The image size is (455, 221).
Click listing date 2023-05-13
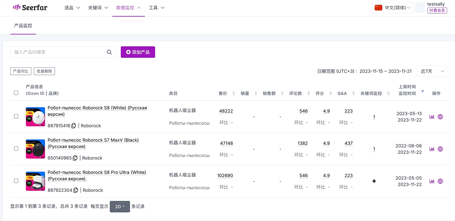pyautogui.click(x=409, y=113)
